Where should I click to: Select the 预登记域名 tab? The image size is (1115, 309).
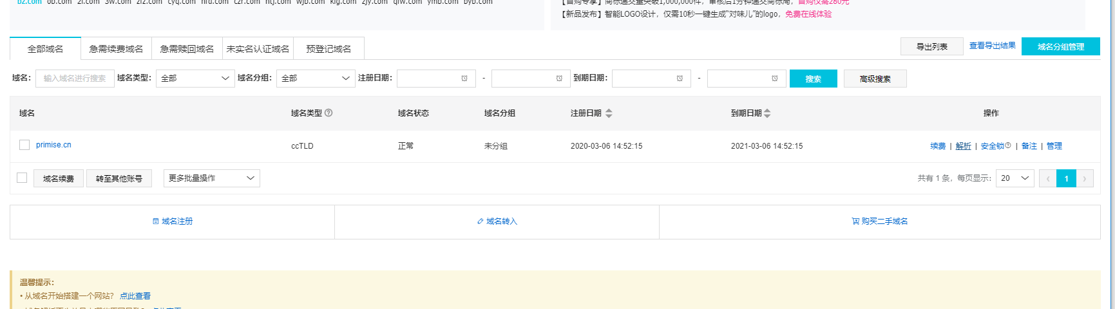click(329, 49)
